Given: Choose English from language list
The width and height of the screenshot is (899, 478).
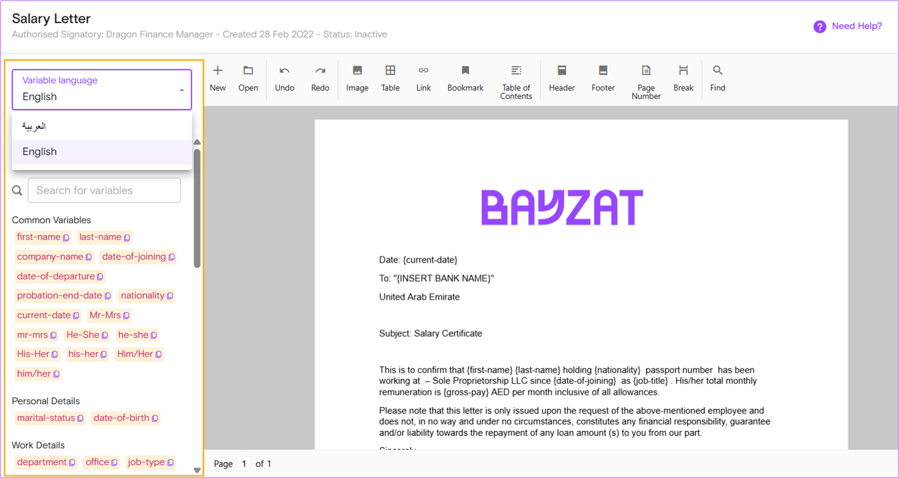Looking at the screenshot, I should pyautogui.click(x=102, y=152).
